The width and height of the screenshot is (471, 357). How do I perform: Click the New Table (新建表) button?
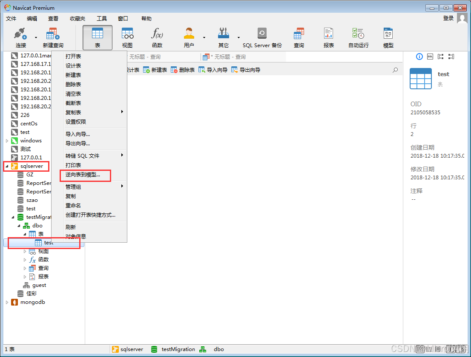click(155, 70)
